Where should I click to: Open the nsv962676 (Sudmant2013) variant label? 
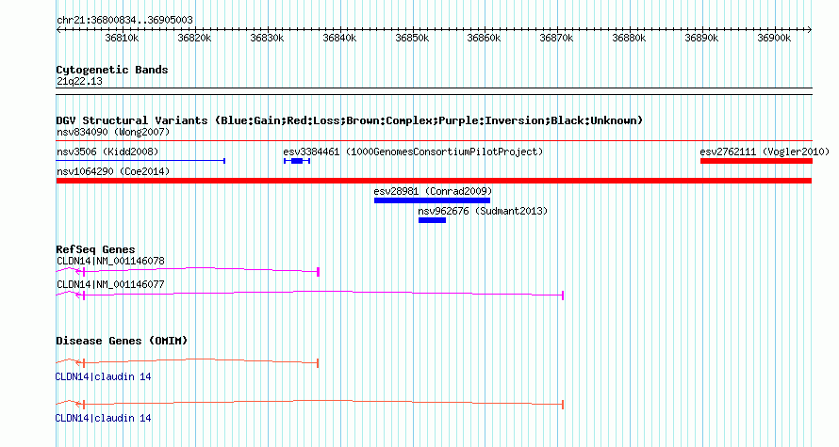coord(484,211)
